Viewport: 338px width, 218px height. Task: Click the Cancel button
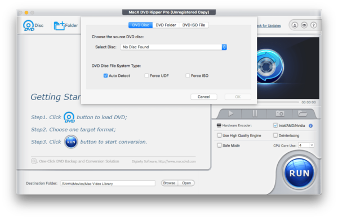(x=204, y=97)
